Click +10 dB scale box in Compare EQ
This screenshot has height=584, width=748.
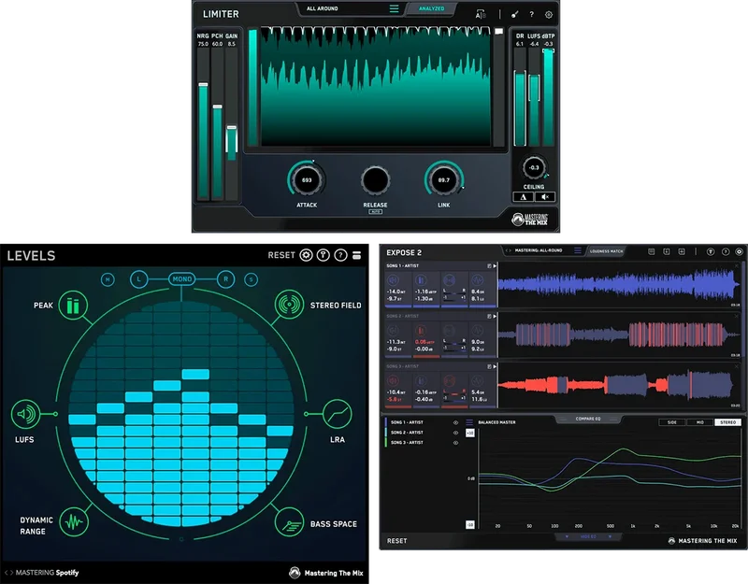[x=470, y=433]
